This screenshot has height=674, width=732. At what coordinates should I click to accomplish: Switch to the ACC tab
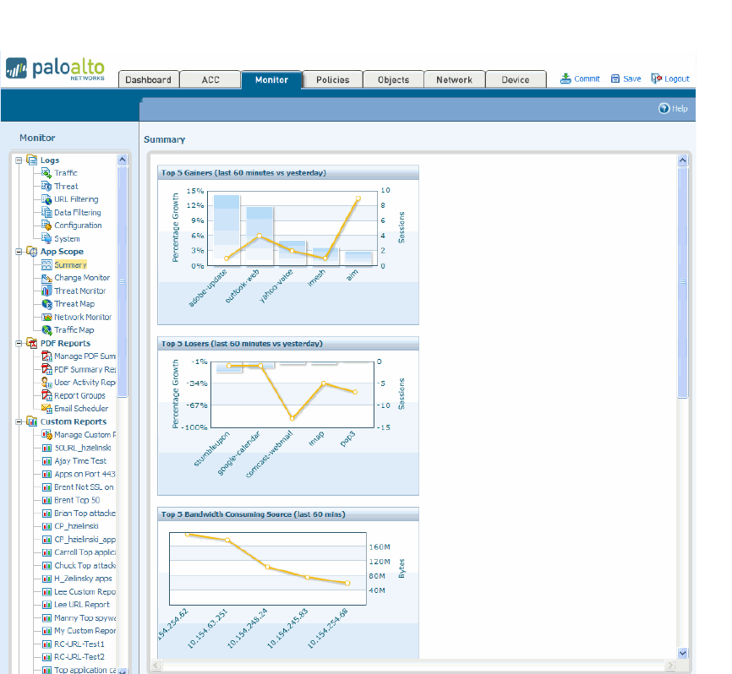coord(210,79)
